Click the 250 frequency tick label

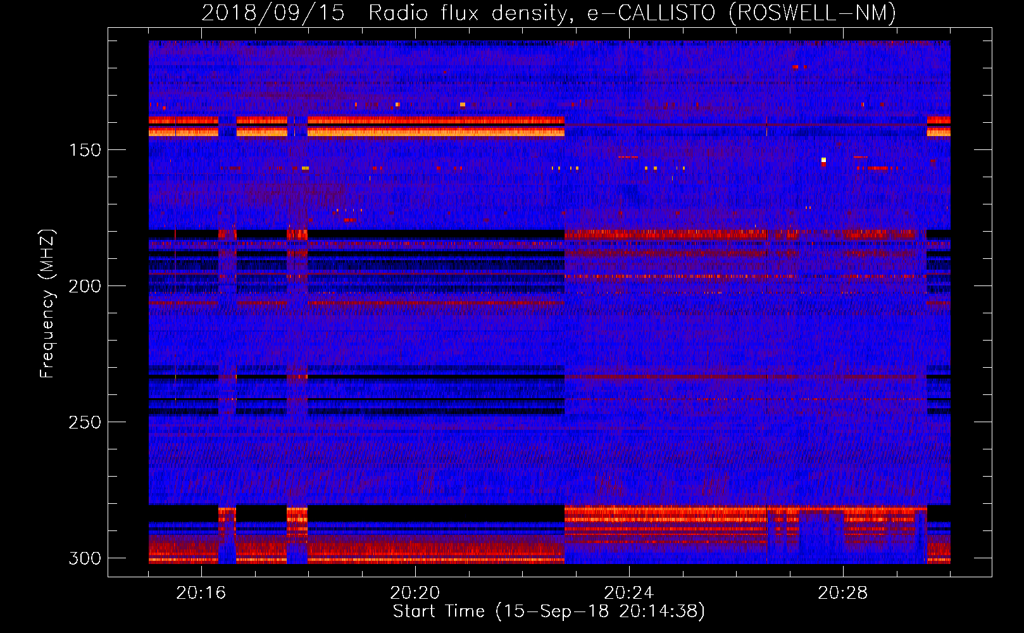click(85, 422)
